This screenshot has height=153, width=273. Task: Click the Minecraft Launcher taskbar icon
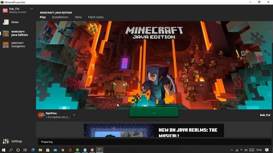pos(99,150)
